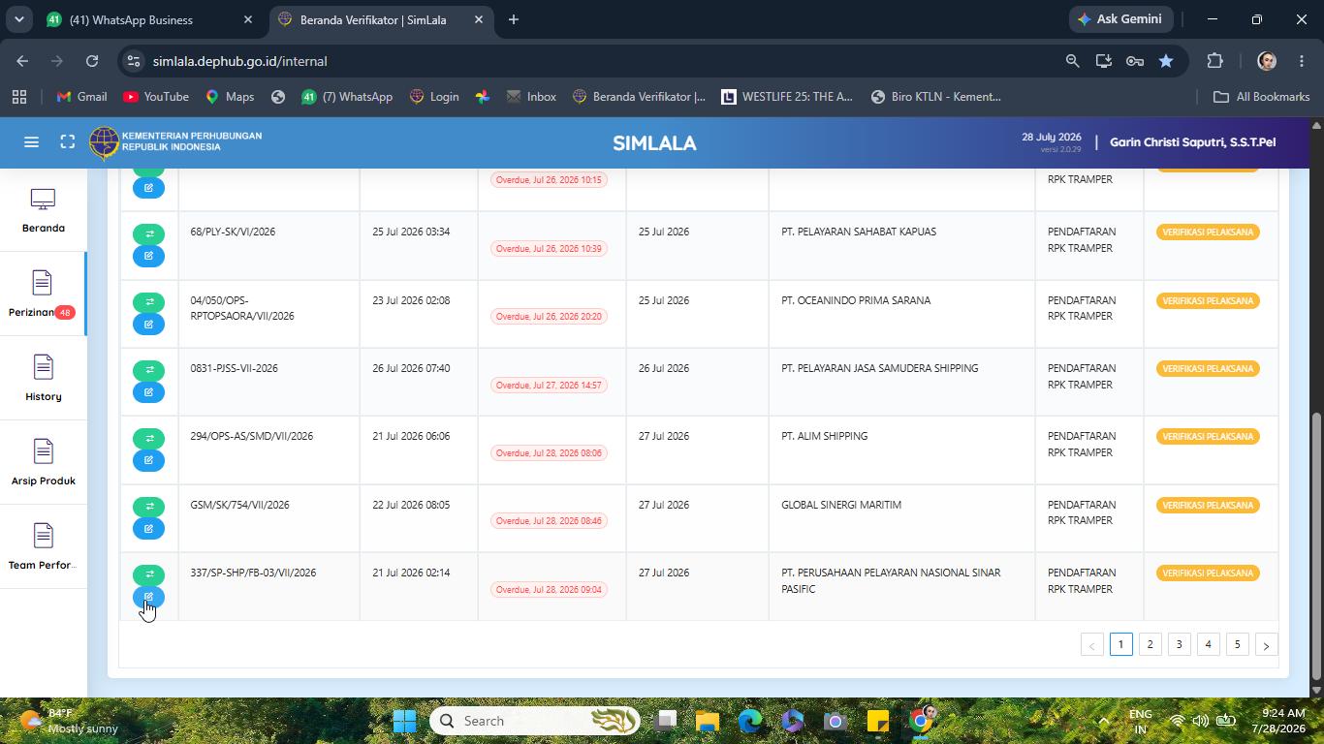
Task: Click the bookmark star icon
Action: pos(1166,61)
